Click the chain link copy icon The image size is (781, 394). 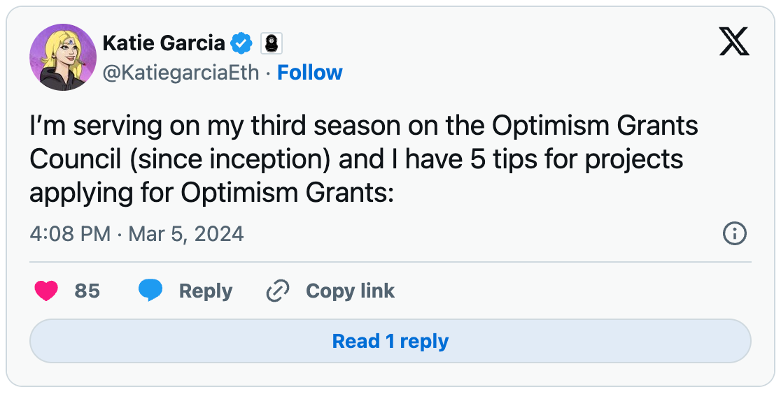(x=278, y=291)
